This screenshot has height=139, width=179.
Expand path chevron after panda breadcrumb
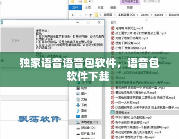click(x=166, y=15)
